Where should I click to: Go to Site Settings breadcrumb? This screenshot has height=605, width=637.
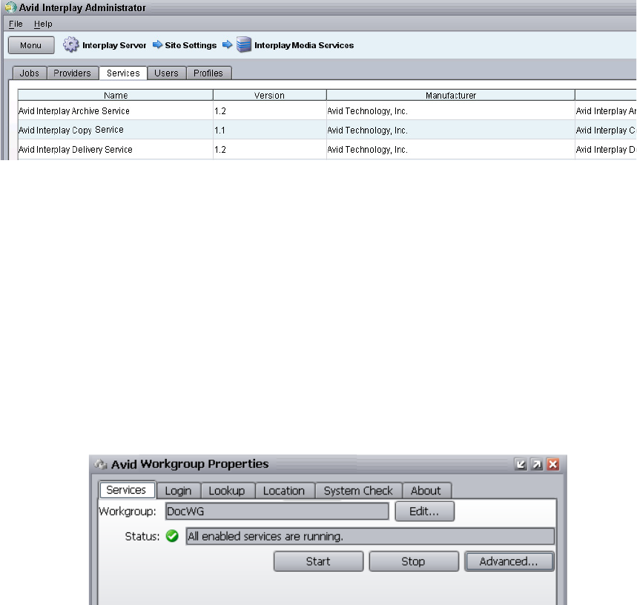(191, 45)
